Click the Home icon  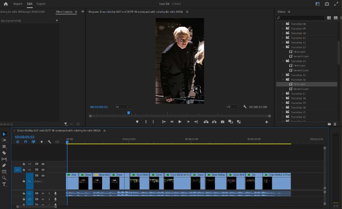pos(6,4)
